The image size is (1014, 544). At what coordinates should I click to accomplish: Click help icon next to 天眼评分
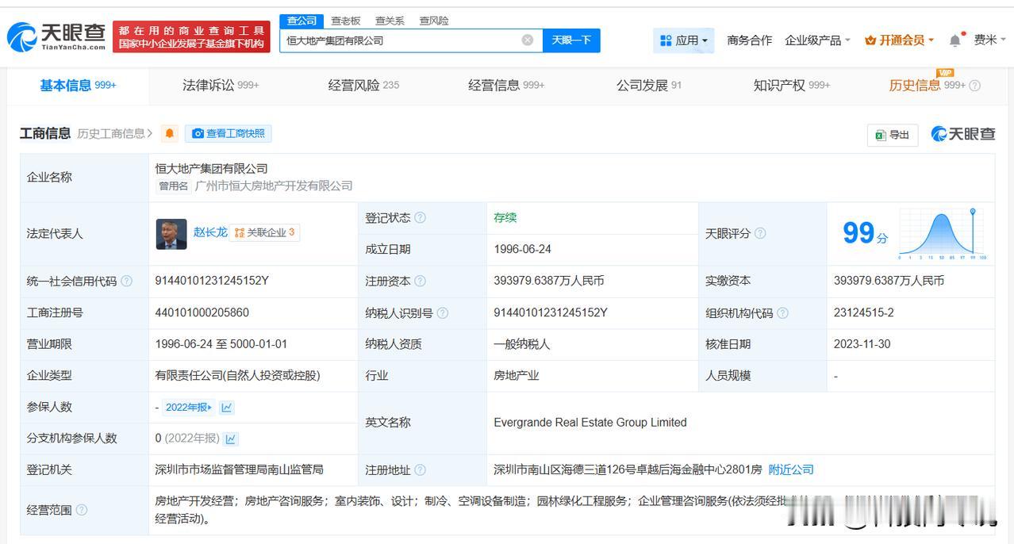759,233
